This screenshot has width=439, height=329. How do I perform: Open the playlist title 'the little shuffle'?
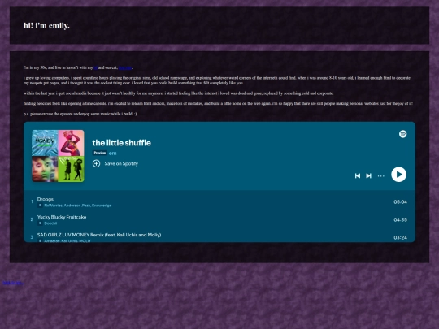coord(121,143)
